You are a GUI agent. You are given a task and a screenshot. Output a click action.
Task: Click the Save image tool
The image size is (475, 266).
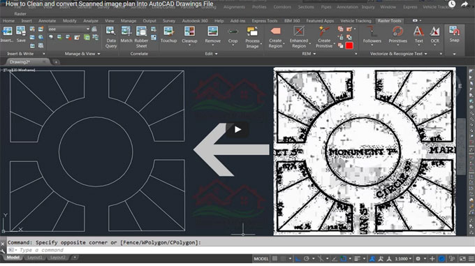21,34
